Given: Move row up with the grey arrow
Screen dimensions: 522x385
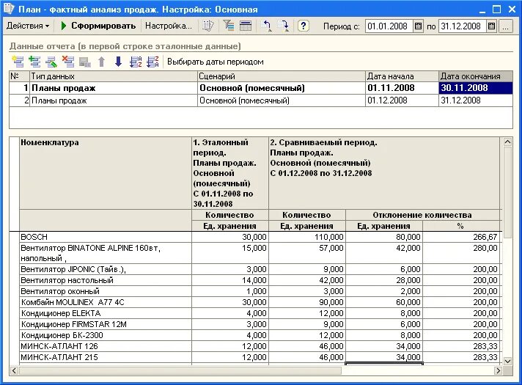Looking at the screenshot, I should click(x=101, y=62).
